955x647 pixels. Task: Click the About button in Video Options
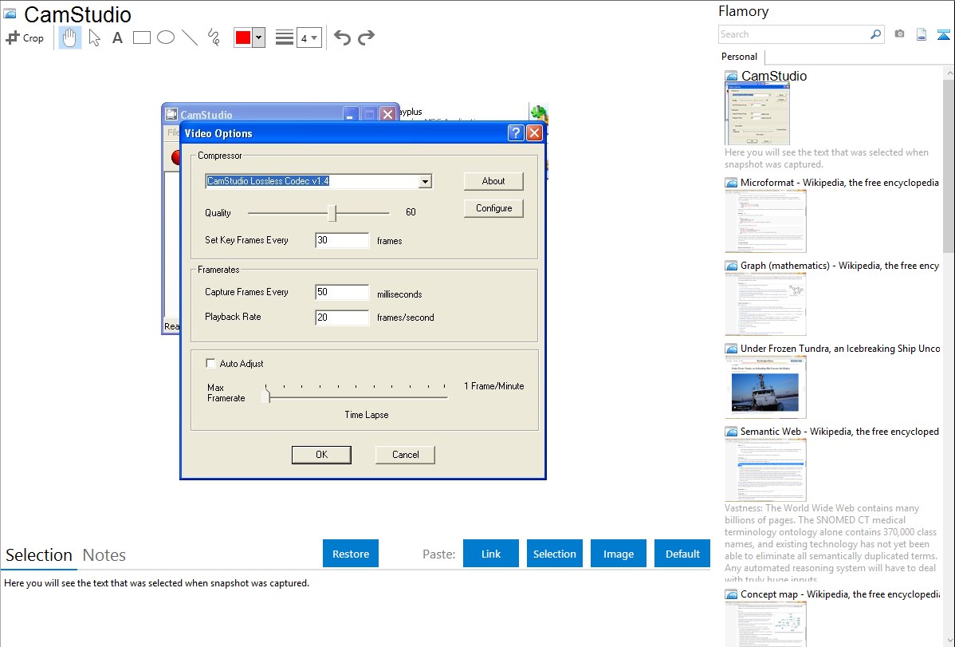493,181
